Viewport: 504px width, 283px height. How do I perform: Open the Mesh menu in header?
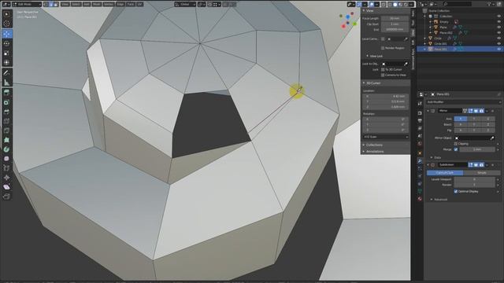click(96, 4)
